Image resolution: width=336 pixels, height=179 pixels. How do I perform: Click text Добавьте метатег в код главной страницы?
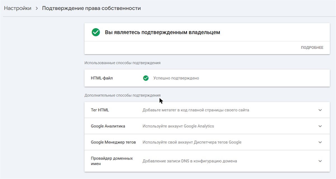196,110
